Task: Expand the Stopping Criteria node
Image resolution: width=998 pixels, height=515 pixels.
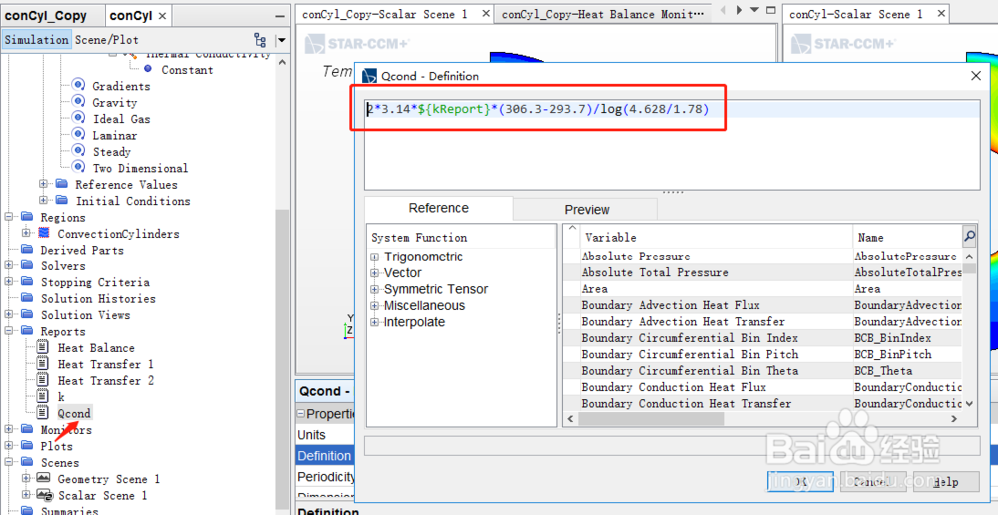Action: coord(10,282)
